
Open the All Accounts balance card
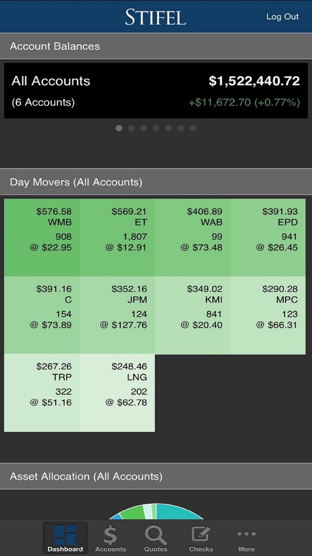[156, 91]
